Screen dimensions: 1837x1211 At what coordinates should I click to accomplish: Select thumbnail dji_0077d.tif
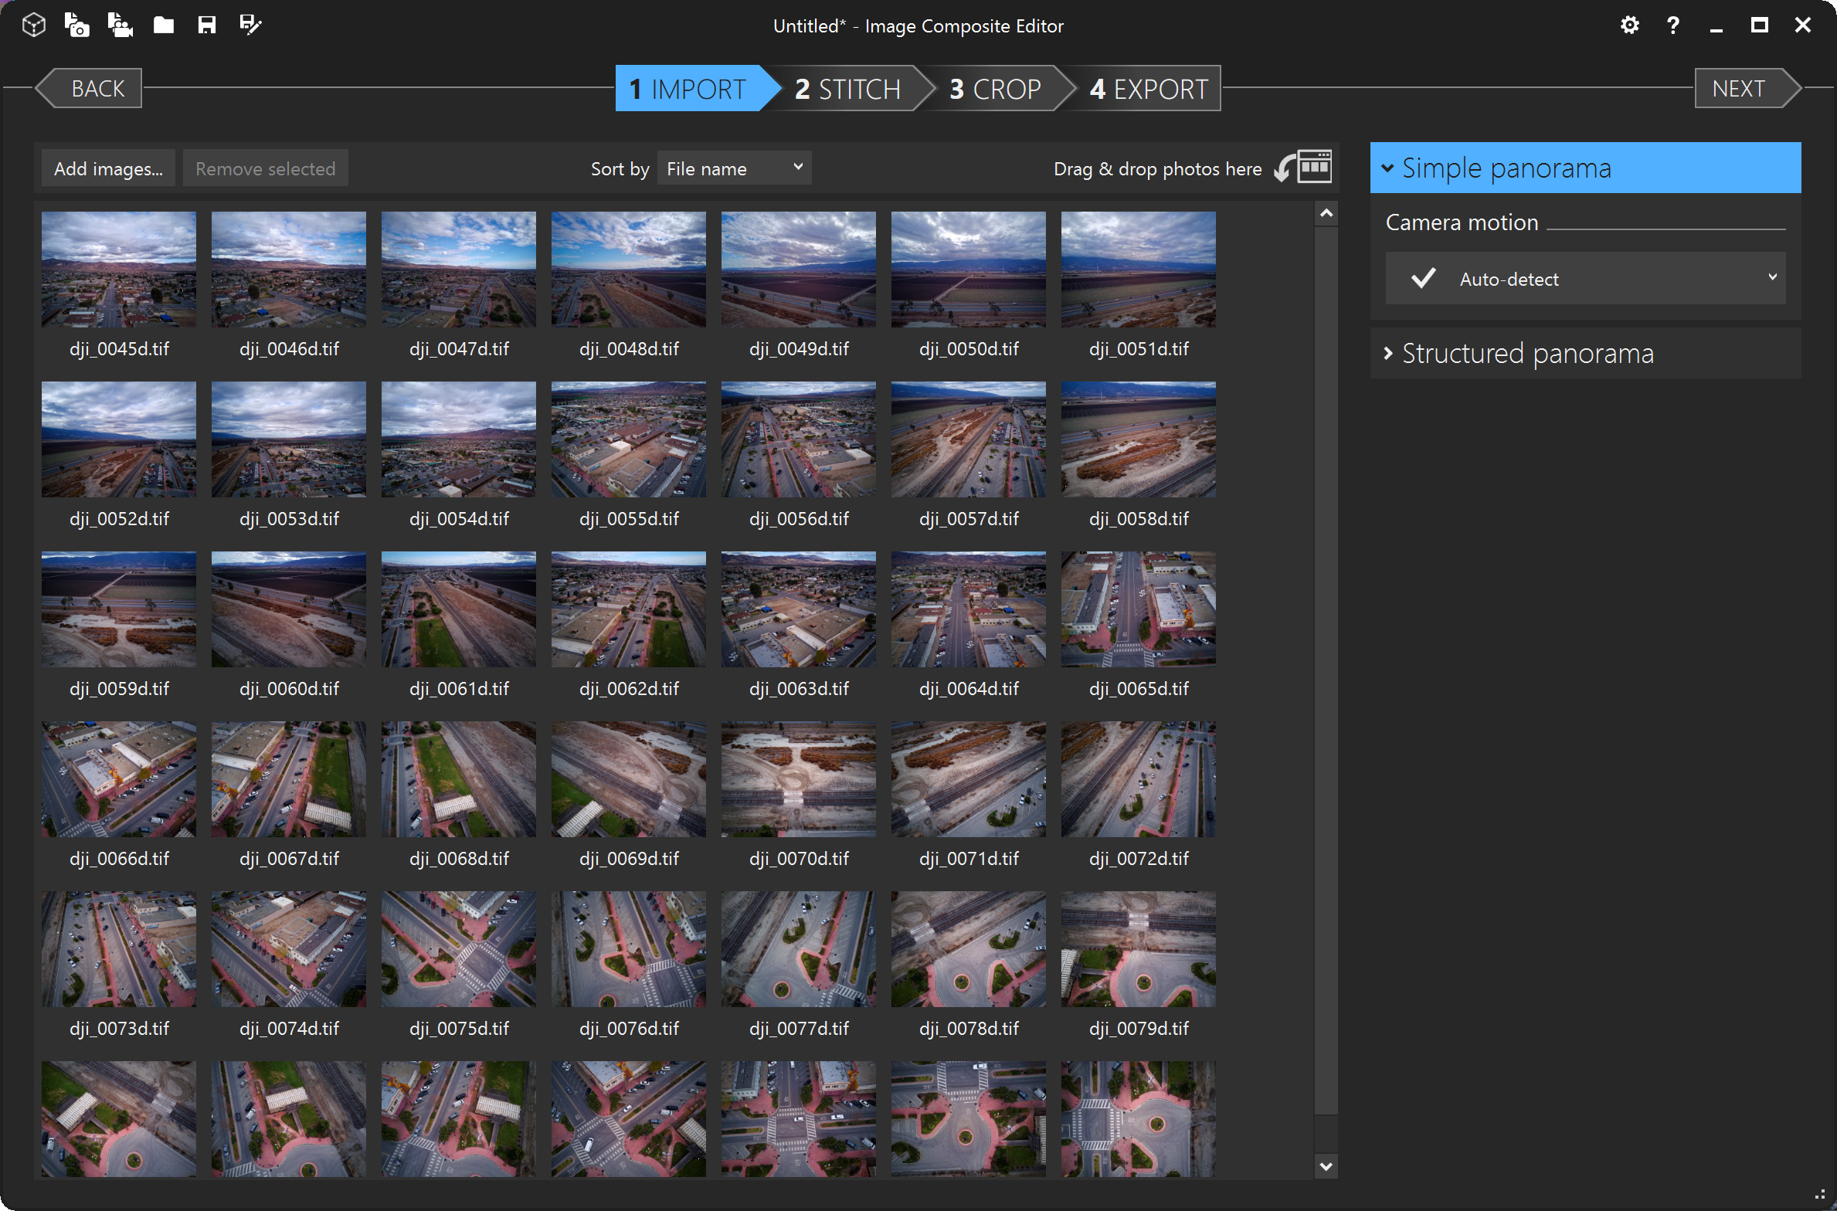(799, 949)
